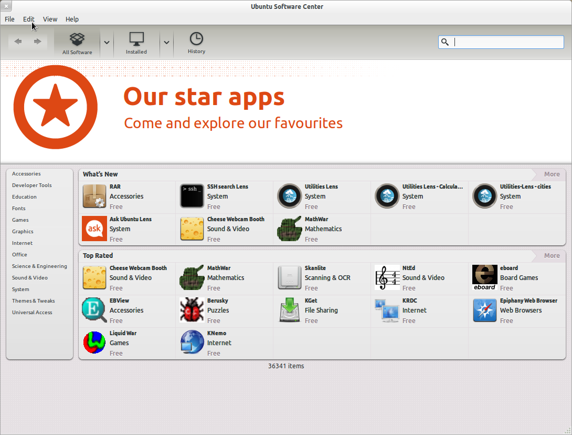Open the Edit menu

28,19
